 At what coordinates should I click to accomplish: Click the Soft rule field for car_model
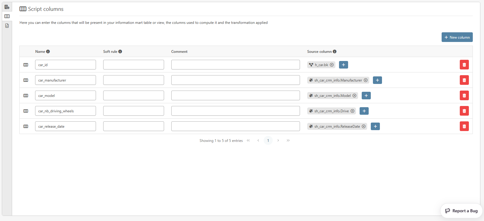point(133,96)
